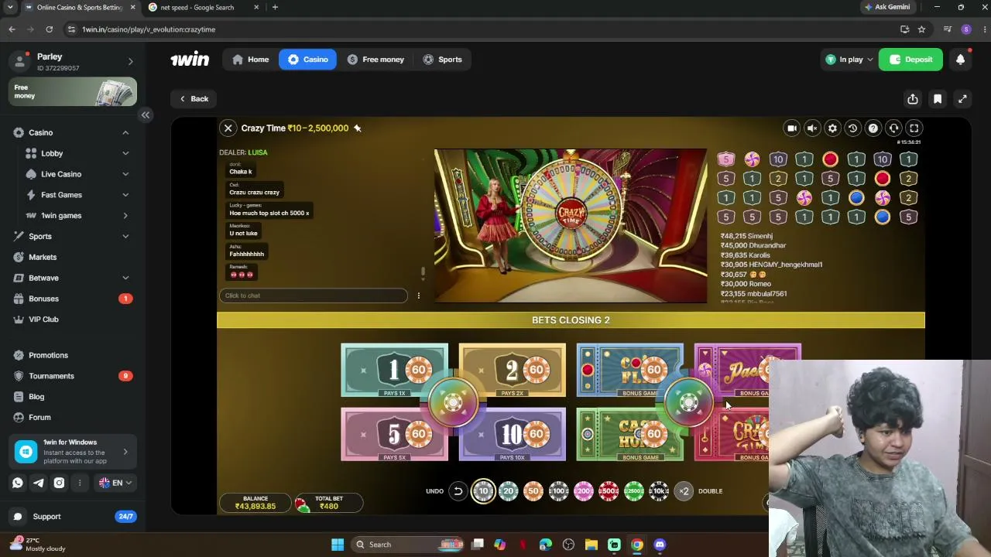The height and width of the screenshot is (557, 991).
Task: Open the EN language dropdown
Action: coord(115,483)
